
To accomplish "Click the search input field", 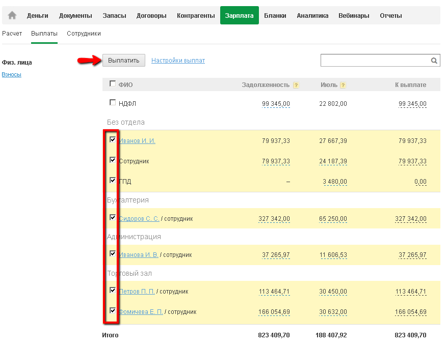I will (375, 61).
